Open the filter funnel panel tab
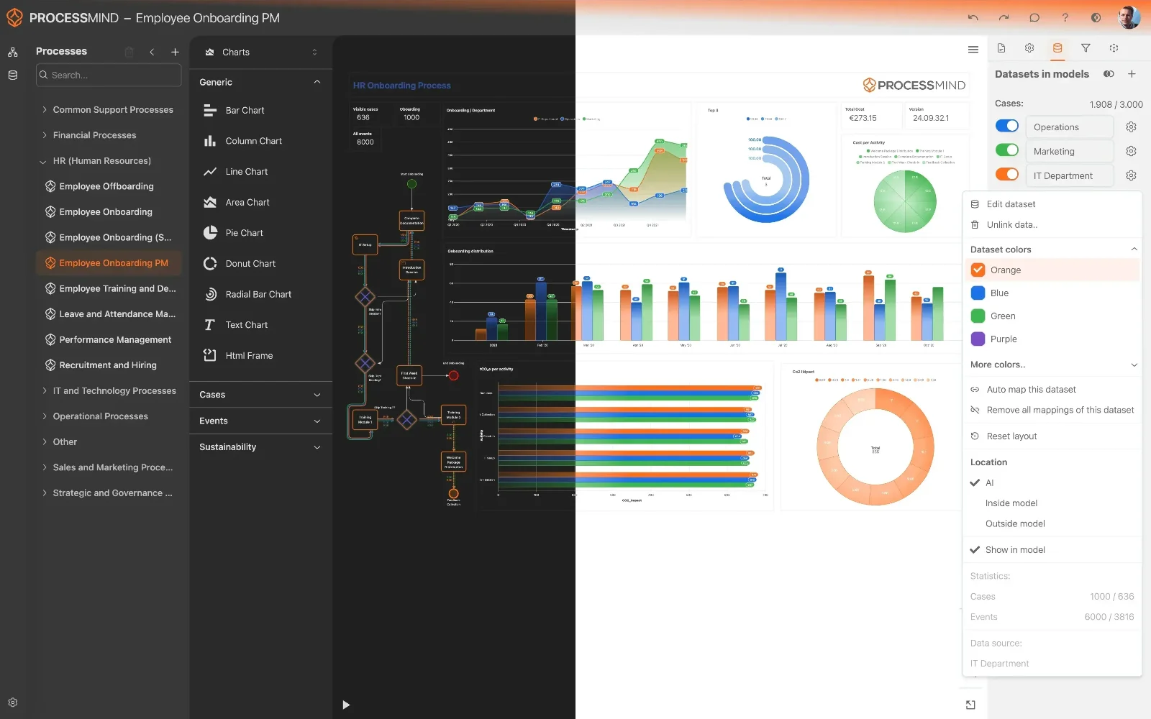 tap(1086, 48)
